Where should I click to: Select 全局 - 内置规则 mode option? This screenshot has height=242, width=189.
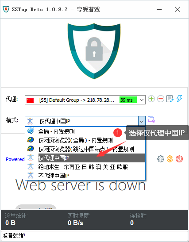[85, 131]
